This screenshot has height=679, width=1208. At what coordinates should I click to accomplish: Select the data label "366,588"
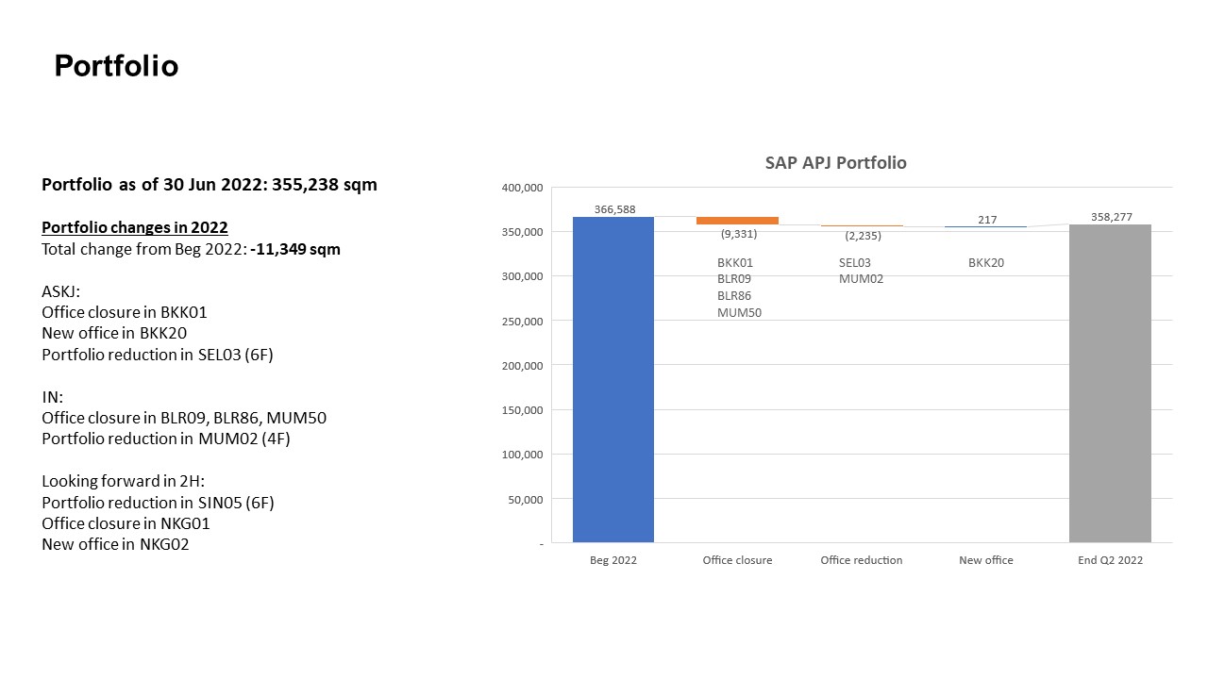click(615, 209)
